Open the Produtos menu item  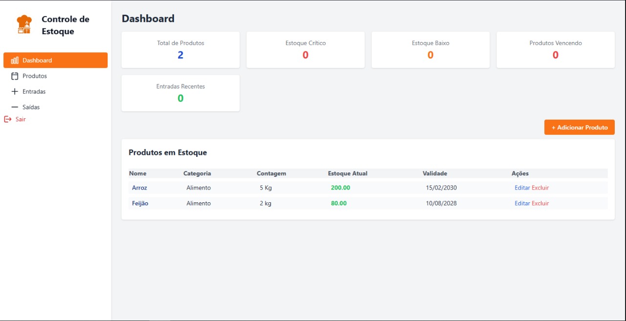pos(35,76)
